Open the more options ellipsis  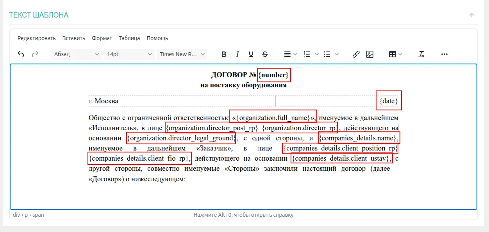click(x=444, y=54)
